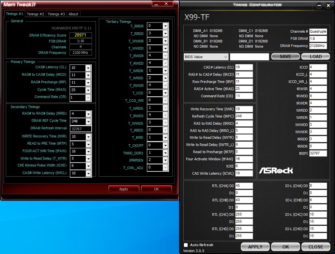The image size is (335, 254).
Task: Click the LOAD button in Timing Configurator
Action: pos(315,56)
